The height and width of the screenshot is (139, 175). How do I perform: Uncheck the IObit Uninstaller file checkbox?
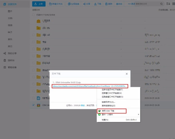click(34, 105)
